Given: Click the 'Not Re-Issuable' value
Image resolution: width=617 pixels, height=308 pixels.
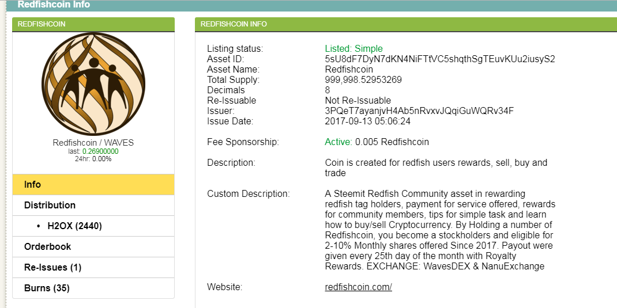Looking at the screenshot, I should point(358,101).
